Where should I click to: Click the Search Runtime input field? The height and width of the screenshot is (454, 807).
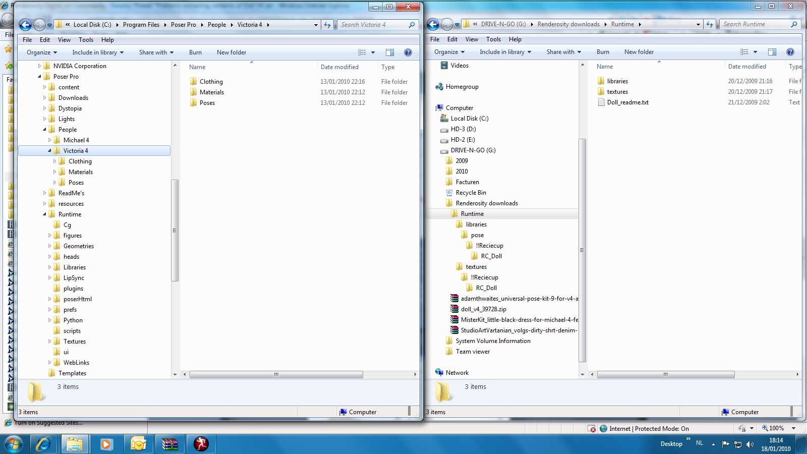coord(754,24)
